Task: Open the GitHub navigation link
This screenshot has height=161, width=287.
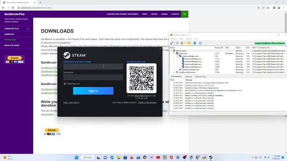Action: click(x=154, y=14)
